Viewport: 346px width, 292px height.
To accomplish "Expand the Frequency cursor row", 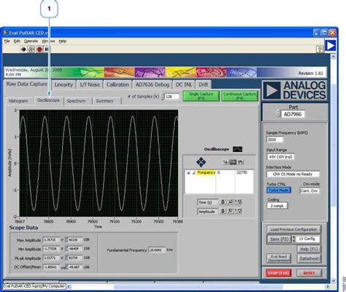I will (x=188, y=173).
